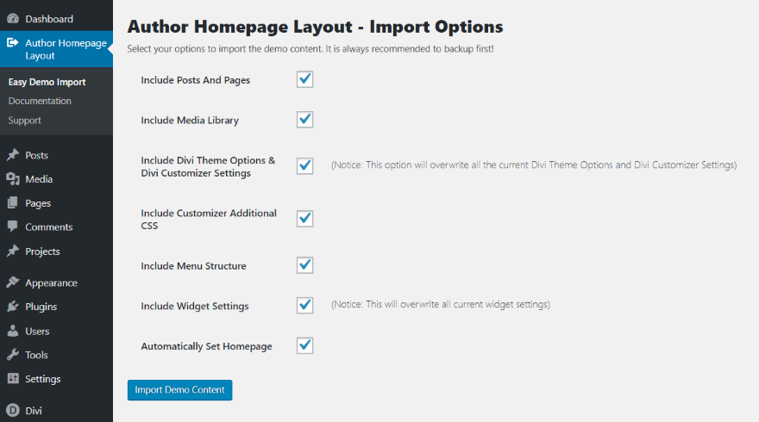This screenshot has height=422, width=759.
Task: Click the Posts pushpin icon
Action: 13,156
